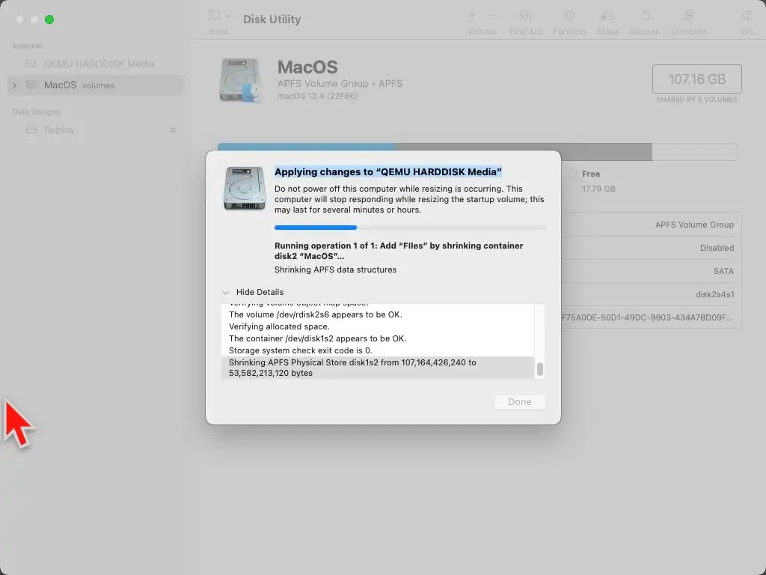Click the add Volume plus icon
Viewport: 766px width, 575px height.
point(472,16)
